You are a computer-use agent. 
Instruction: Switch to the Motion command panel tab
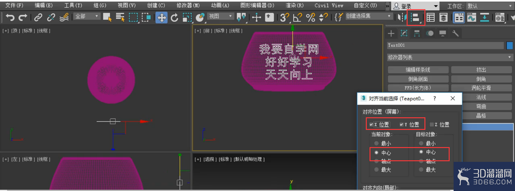click(x=430, y=33)
